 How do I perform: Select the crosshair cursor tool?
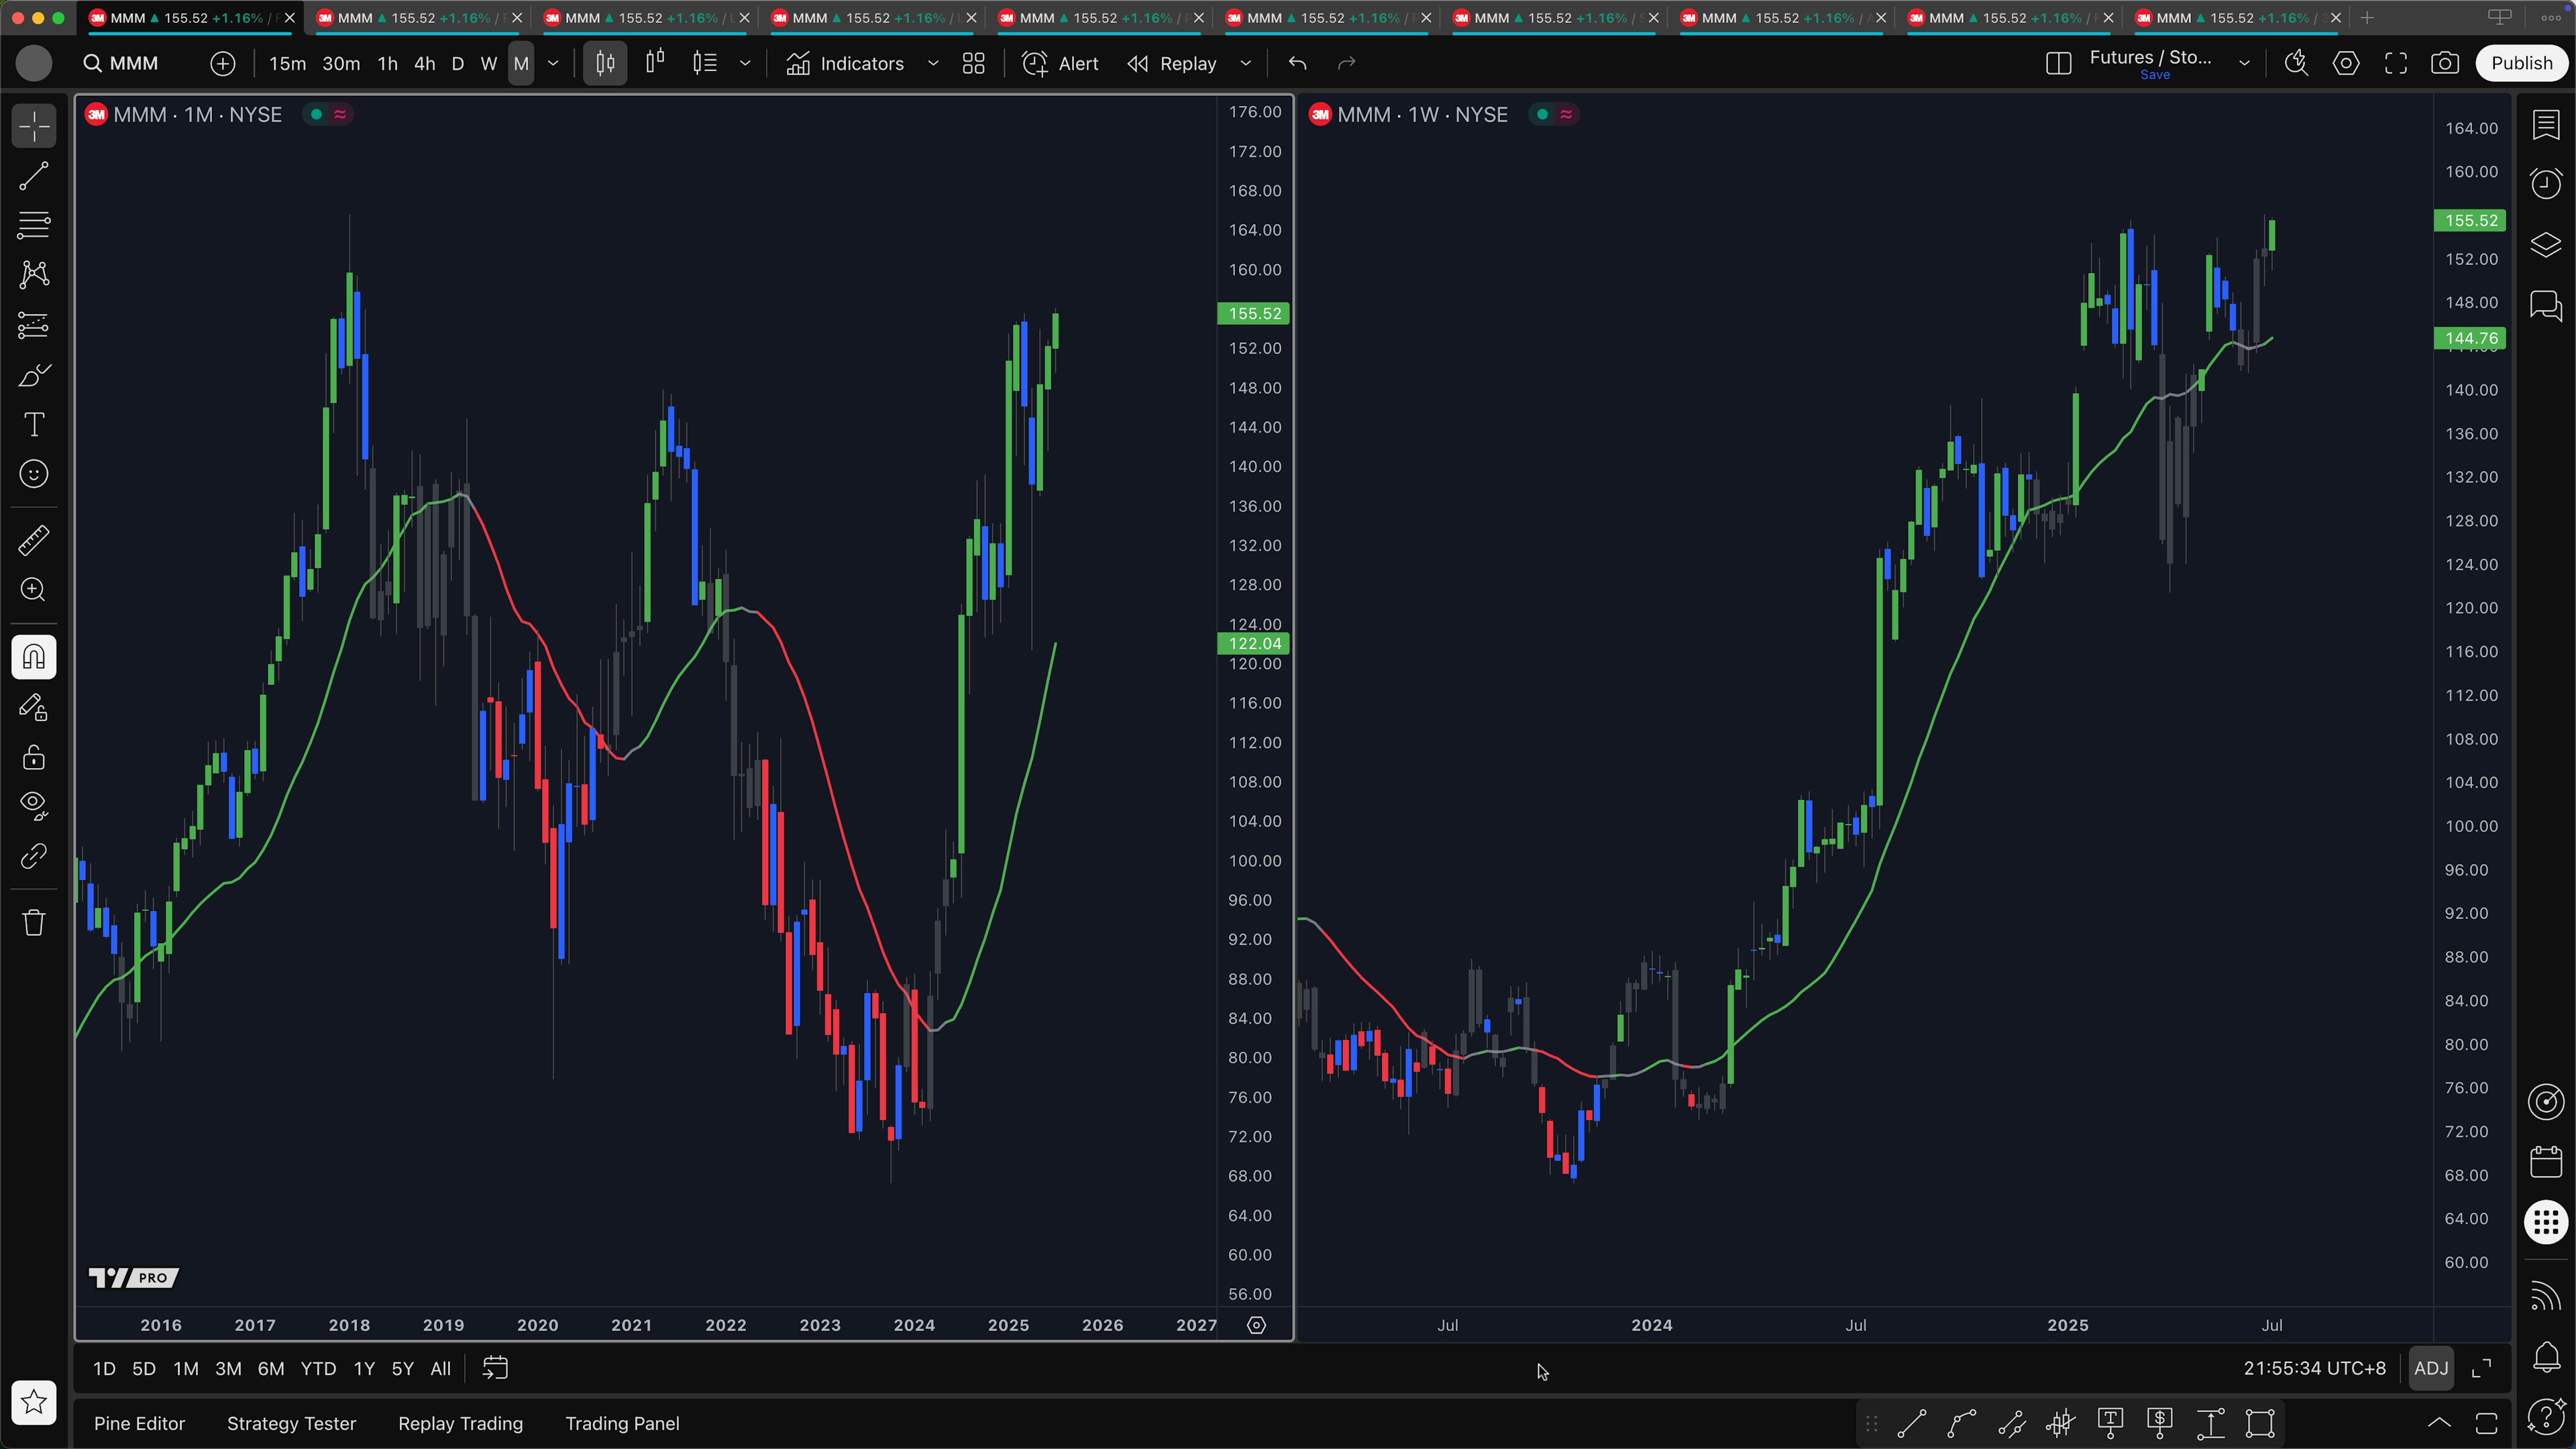(34, 127)
